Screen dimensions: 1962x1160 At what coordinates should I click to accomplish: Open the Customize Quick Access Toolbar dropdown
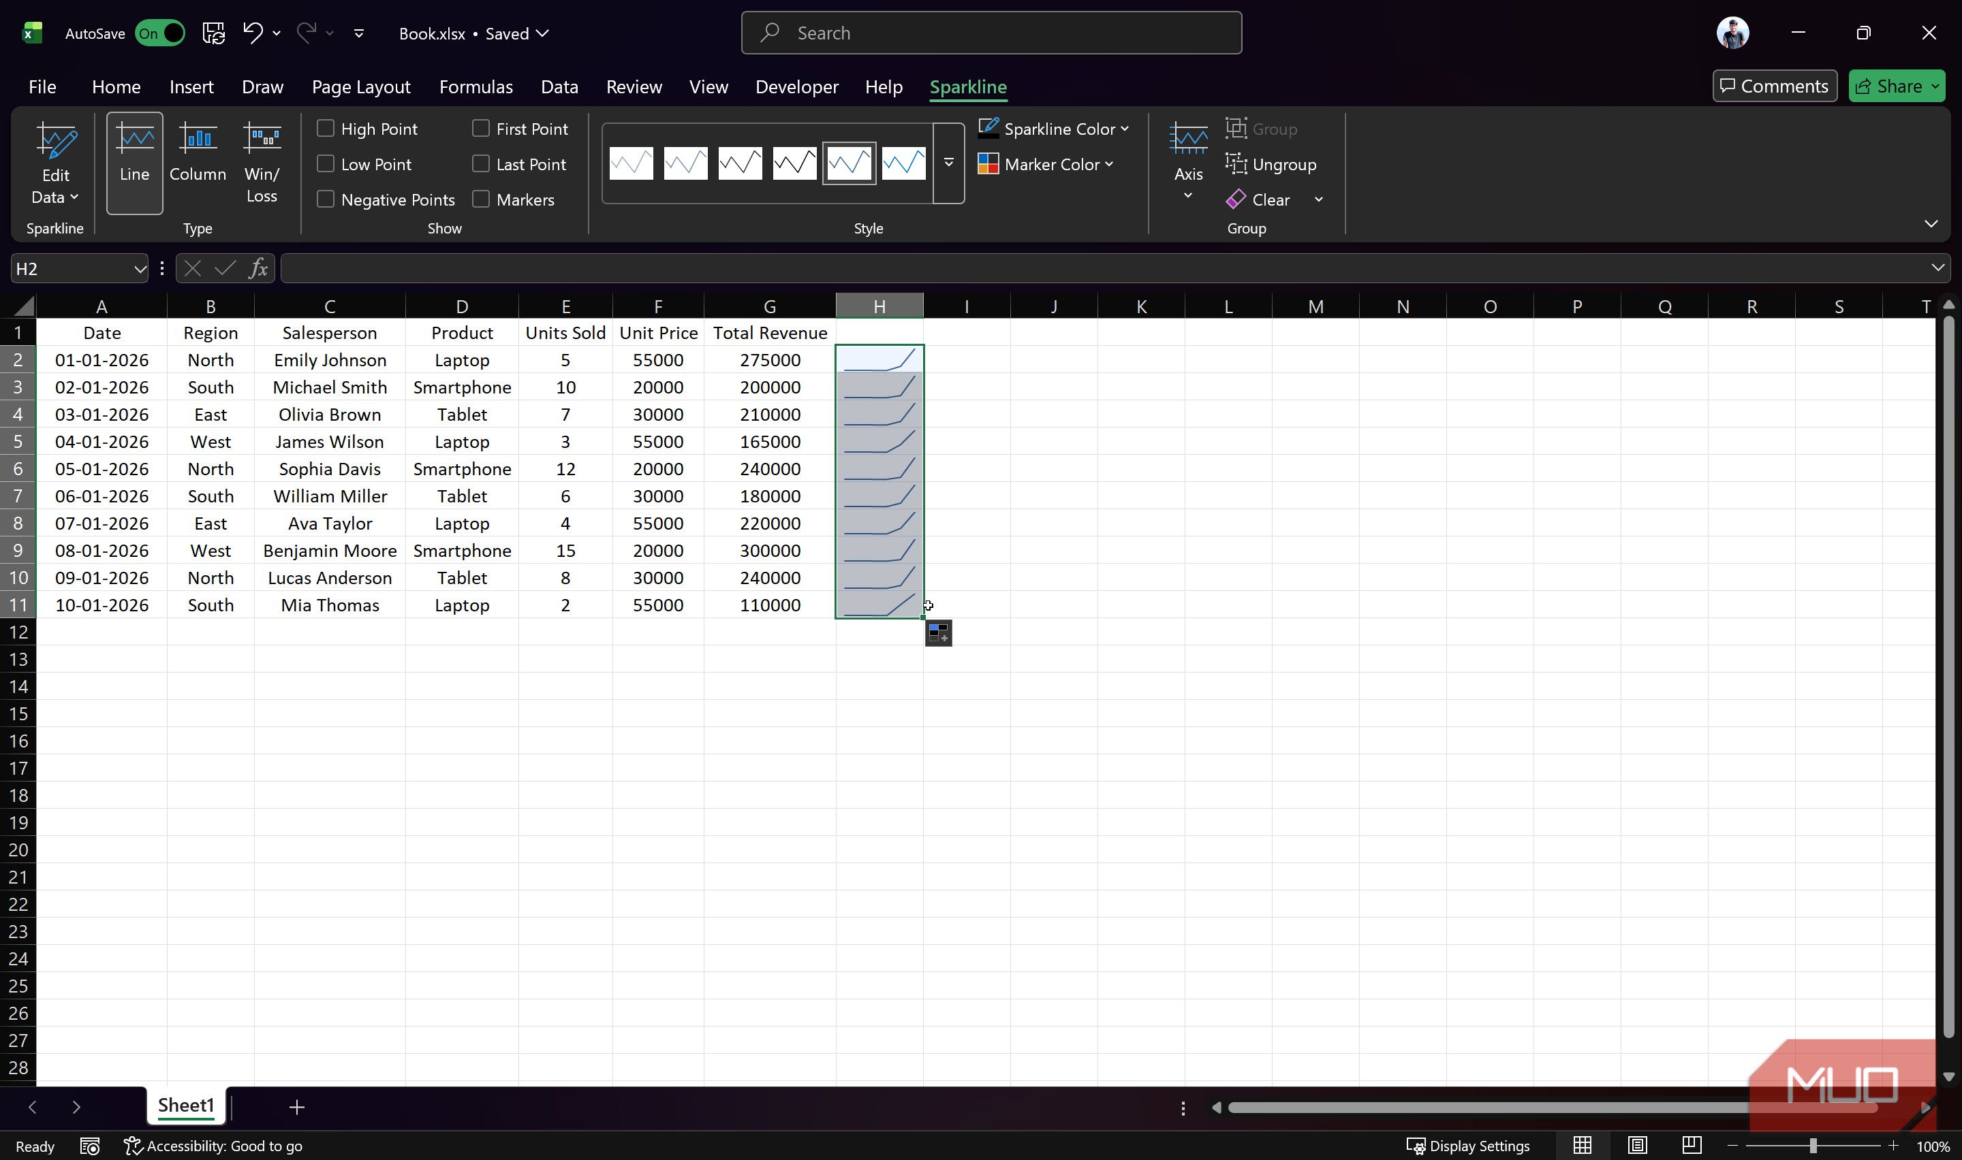coord(359,33)
